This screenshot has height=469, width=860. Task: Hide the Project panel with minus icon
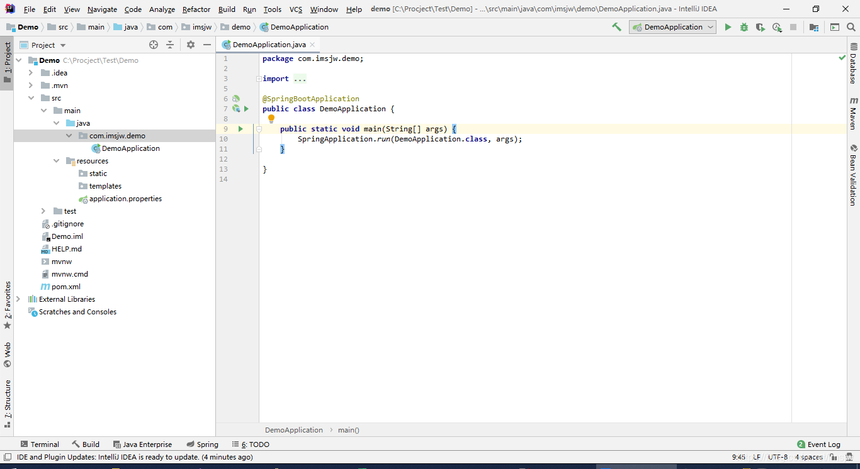(207, 45)
